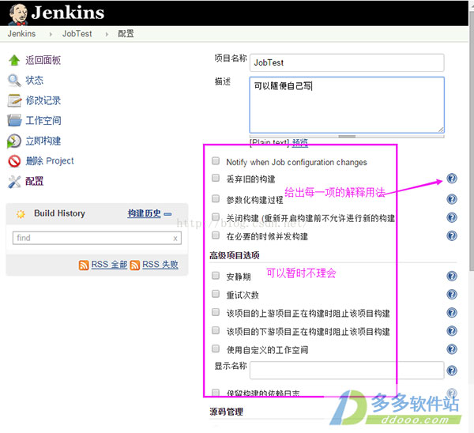Click the 删除 Project link
Viewport: 474px width, 433px height.
coord(50,161)
